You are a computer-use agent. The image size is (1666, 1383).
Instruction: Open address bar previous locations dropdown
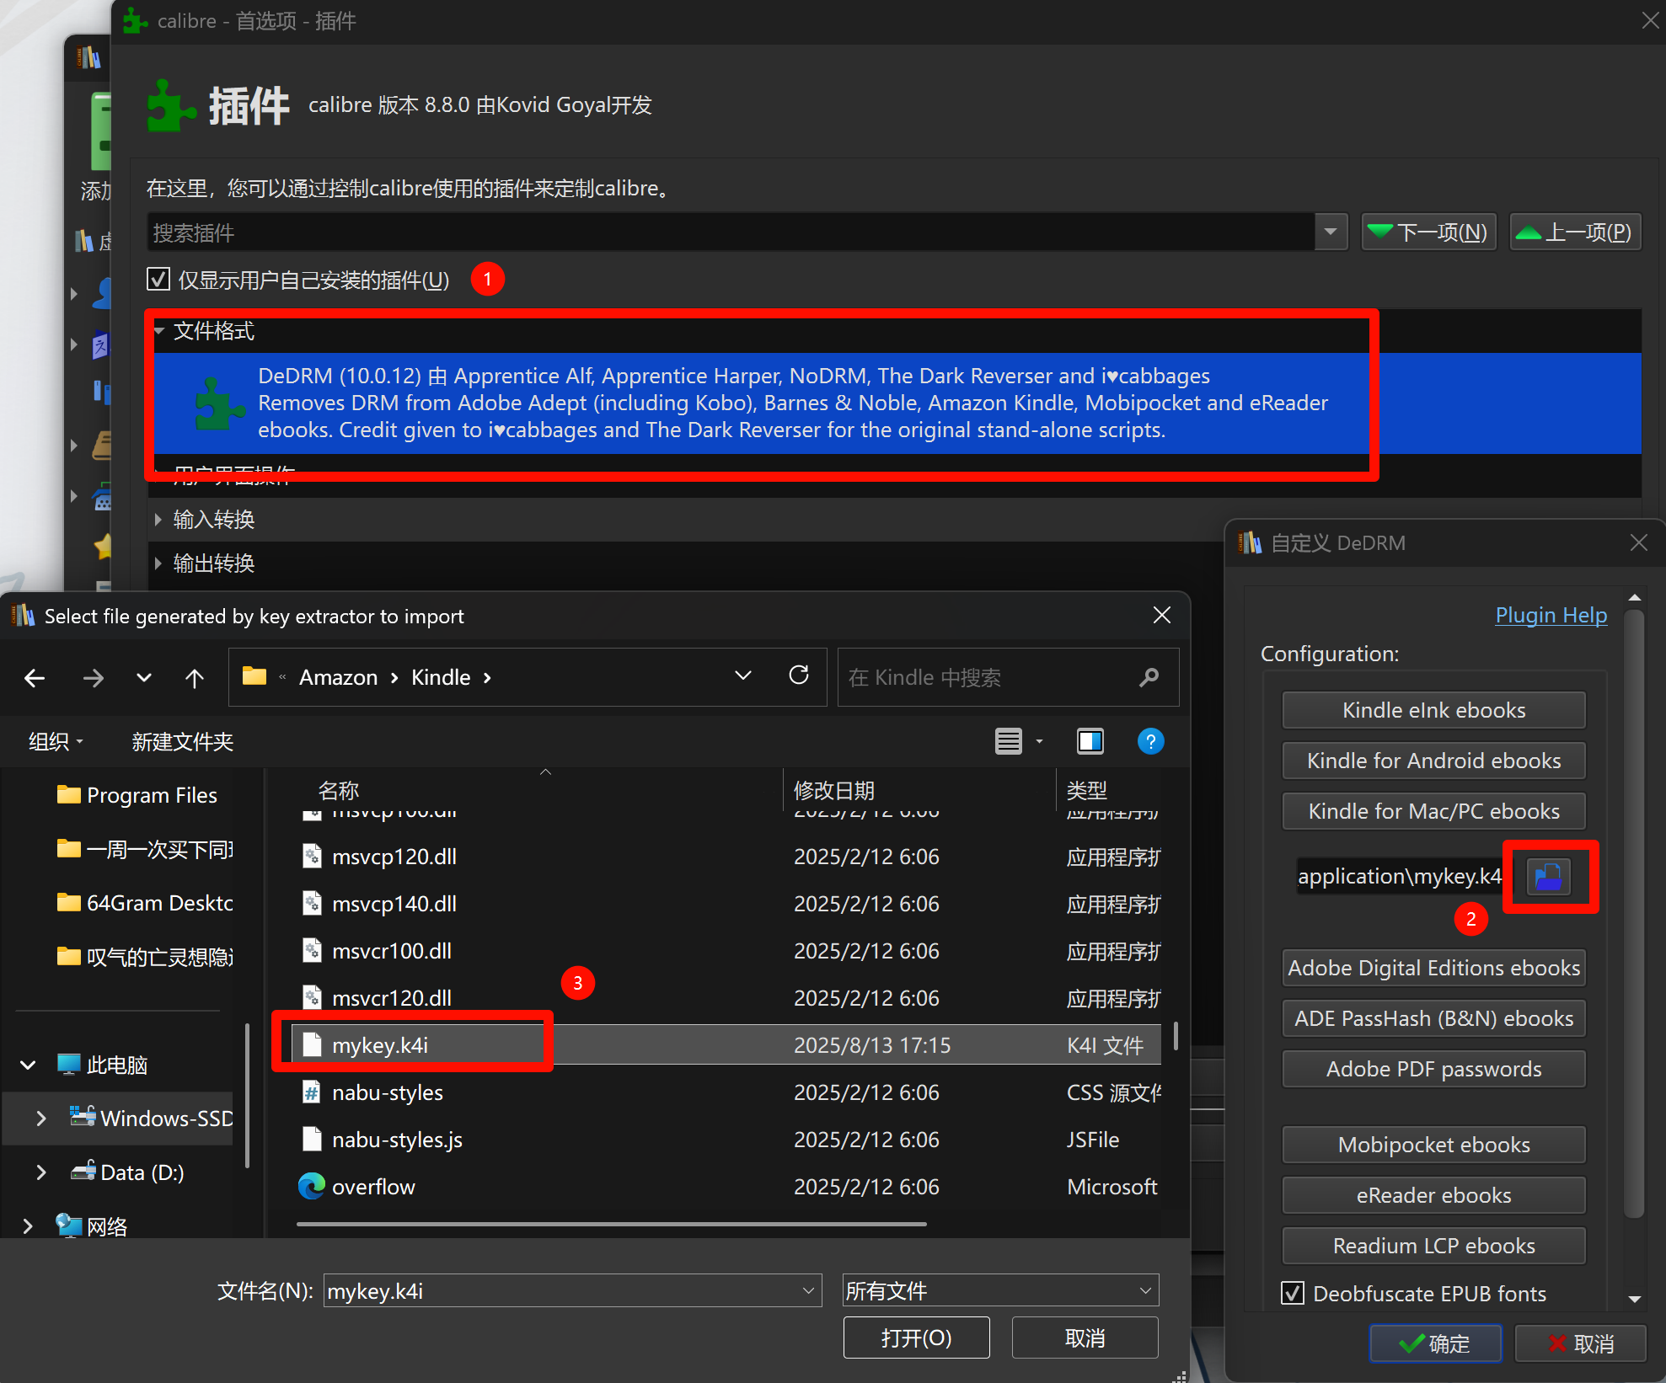point(742,675)
